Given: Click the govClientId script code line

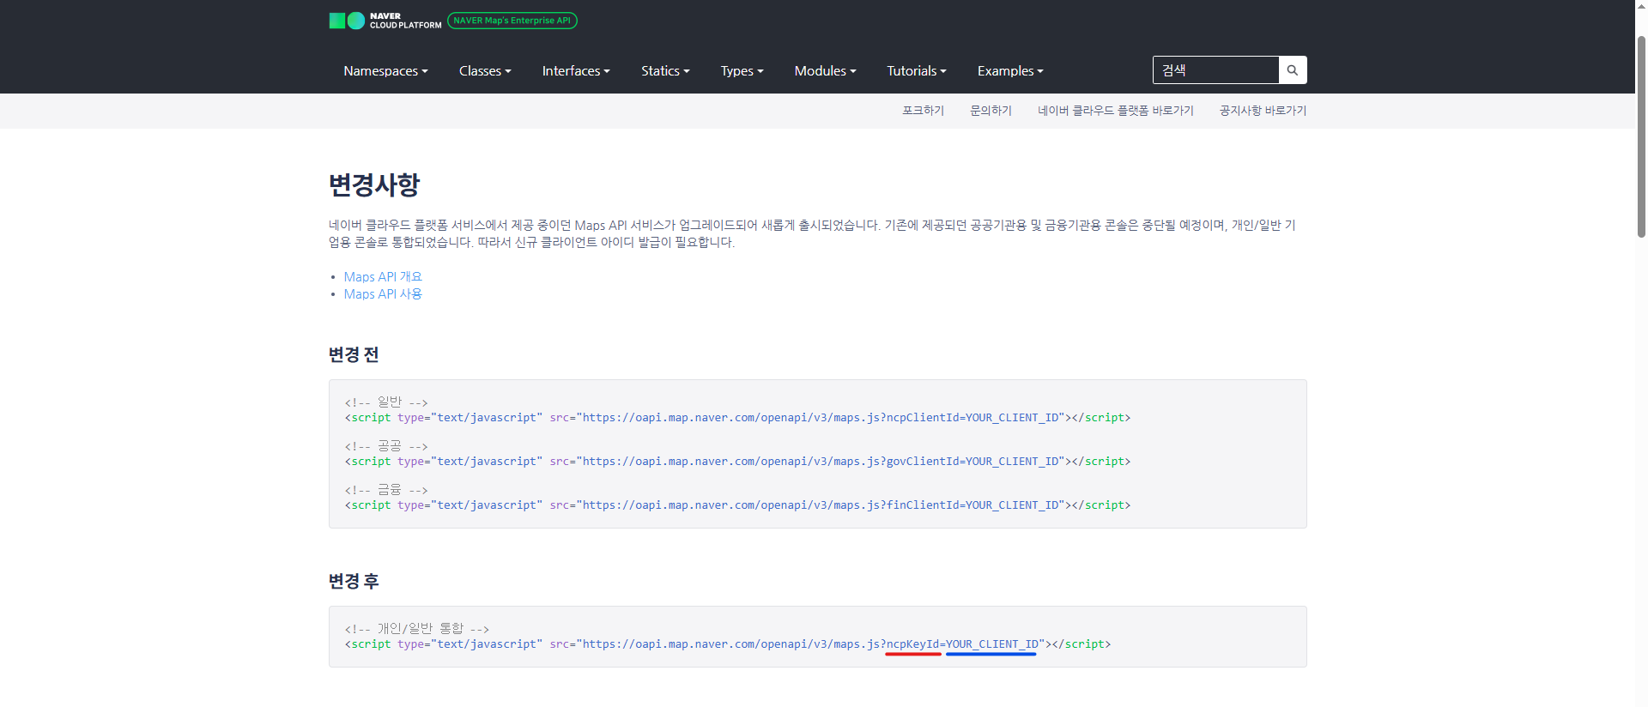Looking at the screenshot, I should (x=737, y=462).
